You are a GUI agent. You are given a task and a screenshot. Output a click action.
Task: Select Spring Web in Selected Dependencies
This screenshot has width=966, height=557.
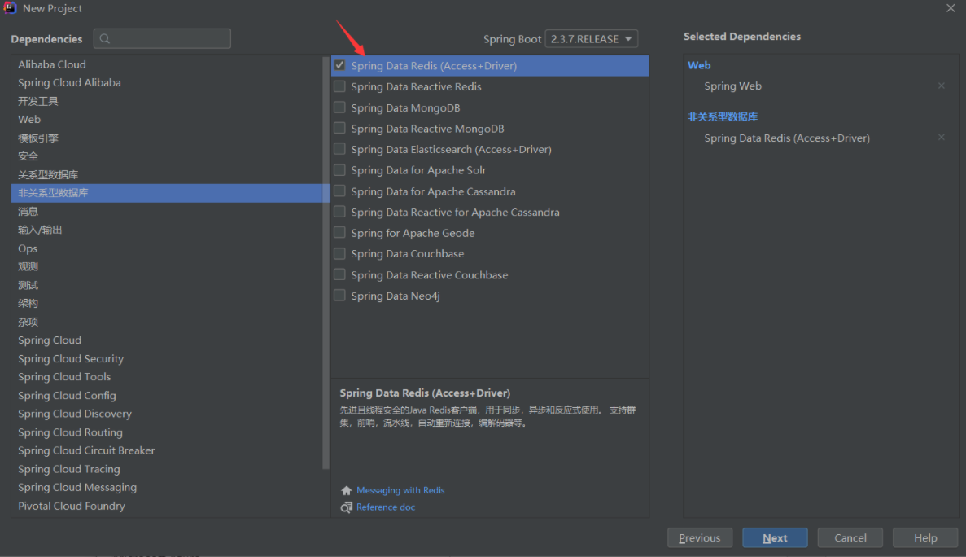[733, 86]
